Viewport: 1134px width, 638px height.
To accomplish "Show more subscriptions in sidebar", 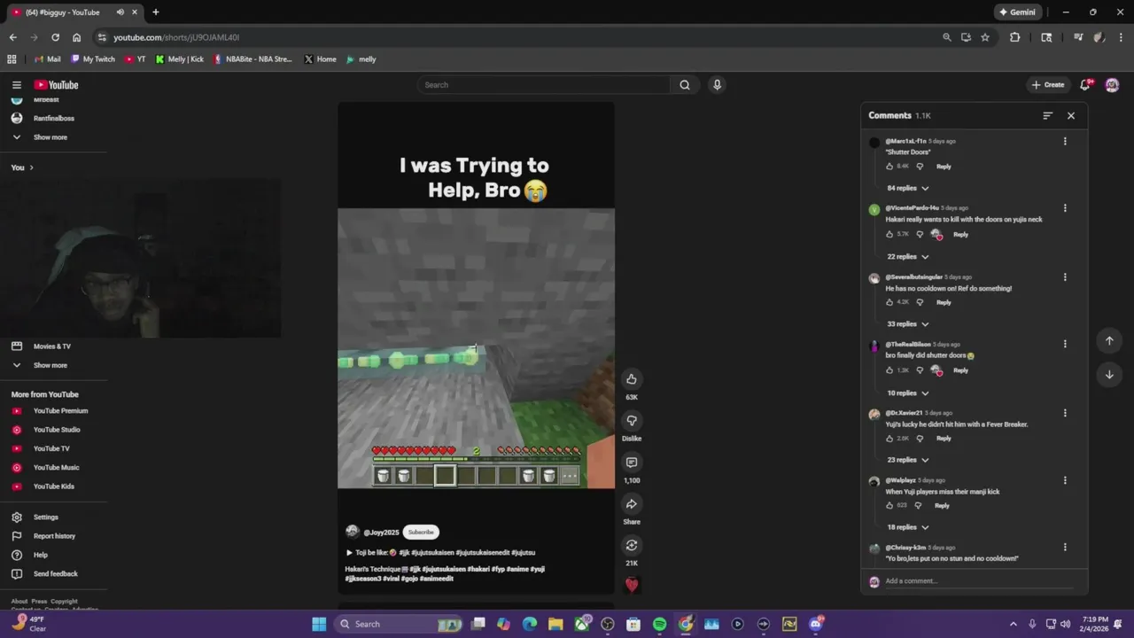I will point(50,137).
